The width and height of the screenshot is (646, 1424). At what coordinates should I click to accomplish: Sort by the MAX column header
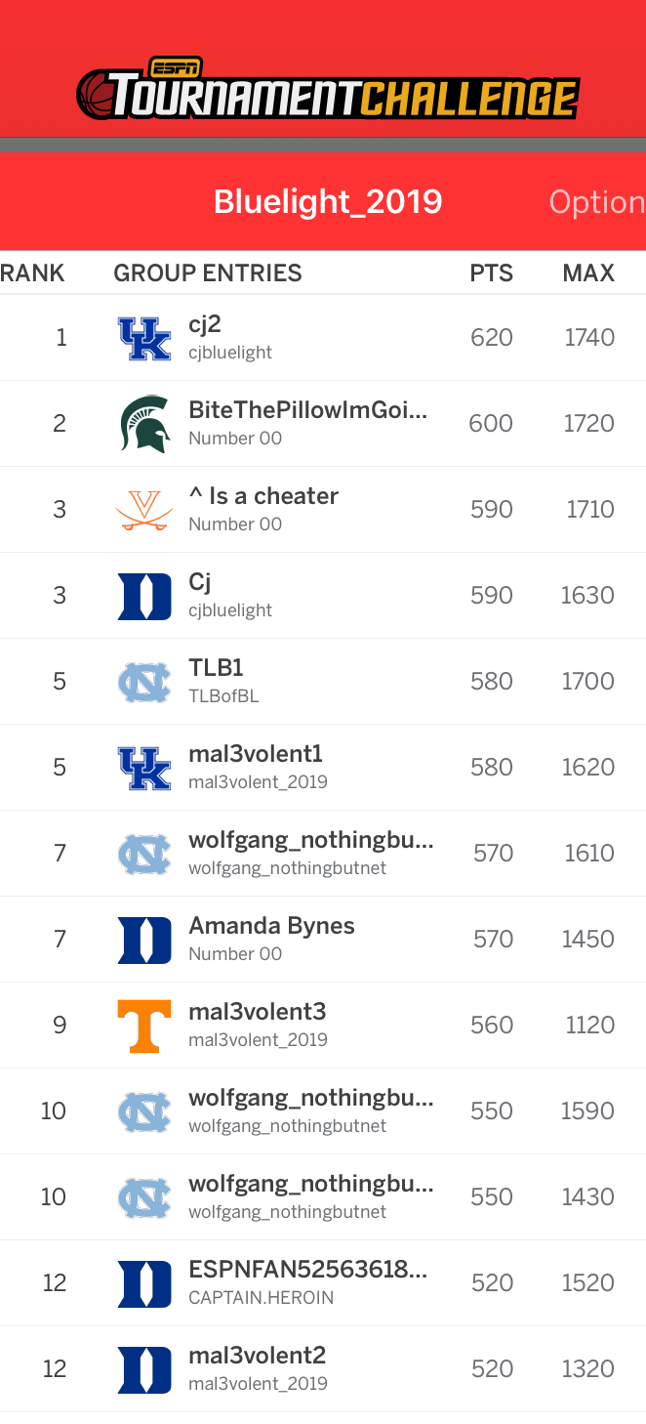[588, 273]
